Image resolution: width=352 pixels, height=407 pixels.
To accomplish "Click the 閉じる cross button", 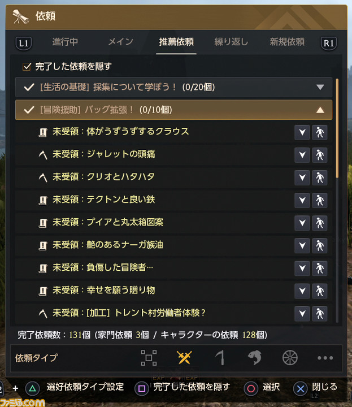I will [301, 388].
